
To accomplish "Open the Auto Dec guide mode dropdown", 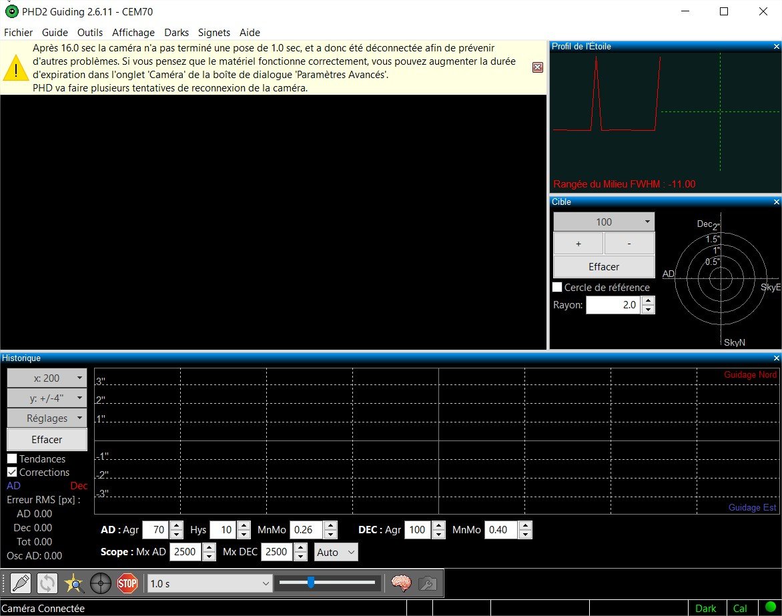I will click(x=336, y=552).
